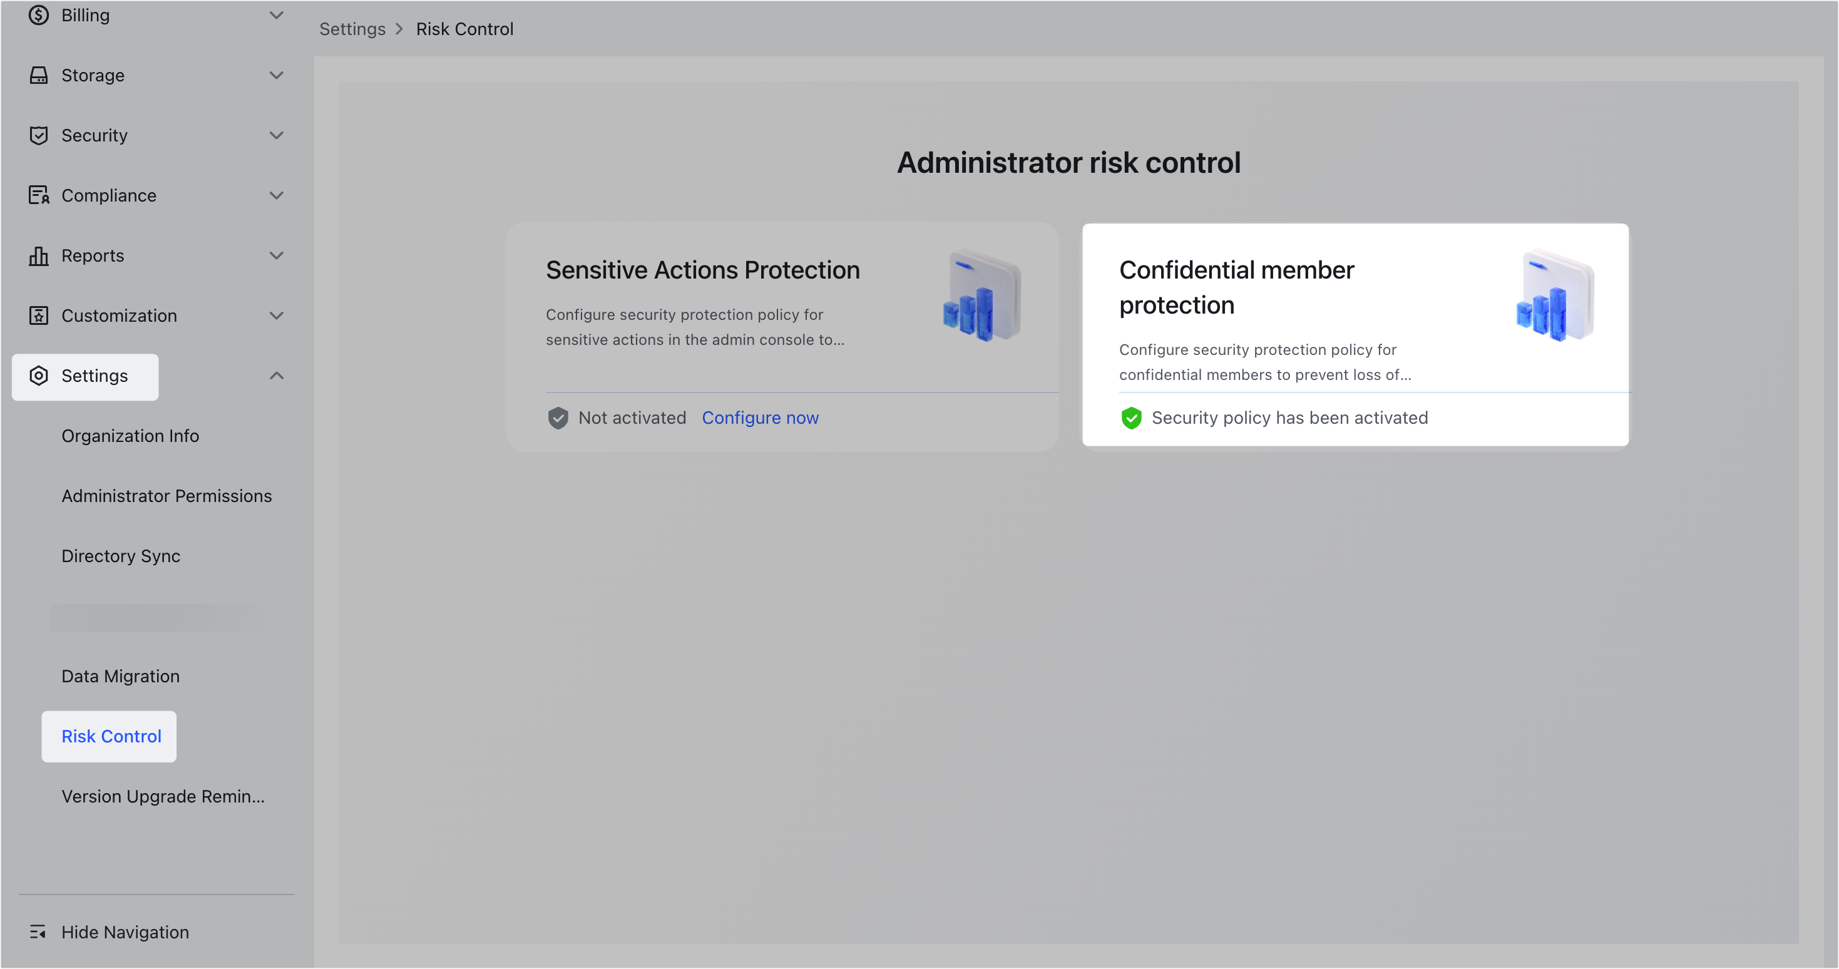
Task: Click Settings in the breadcrumb
Action: pyautogui.click(x=352, y=29)
